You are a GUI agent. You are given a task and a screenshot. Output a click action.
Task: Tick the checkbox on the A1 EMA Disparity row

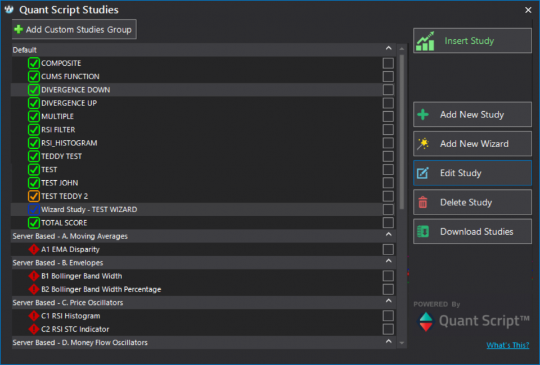pyautogui.click(x=388, y=249)
